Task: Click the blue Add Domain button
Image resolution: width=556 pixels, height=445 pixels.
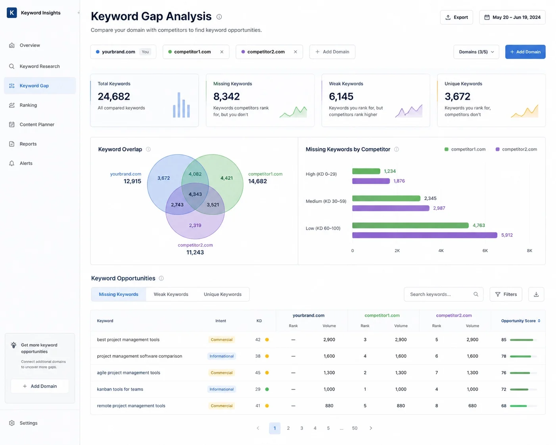Action: coord(525,52)
